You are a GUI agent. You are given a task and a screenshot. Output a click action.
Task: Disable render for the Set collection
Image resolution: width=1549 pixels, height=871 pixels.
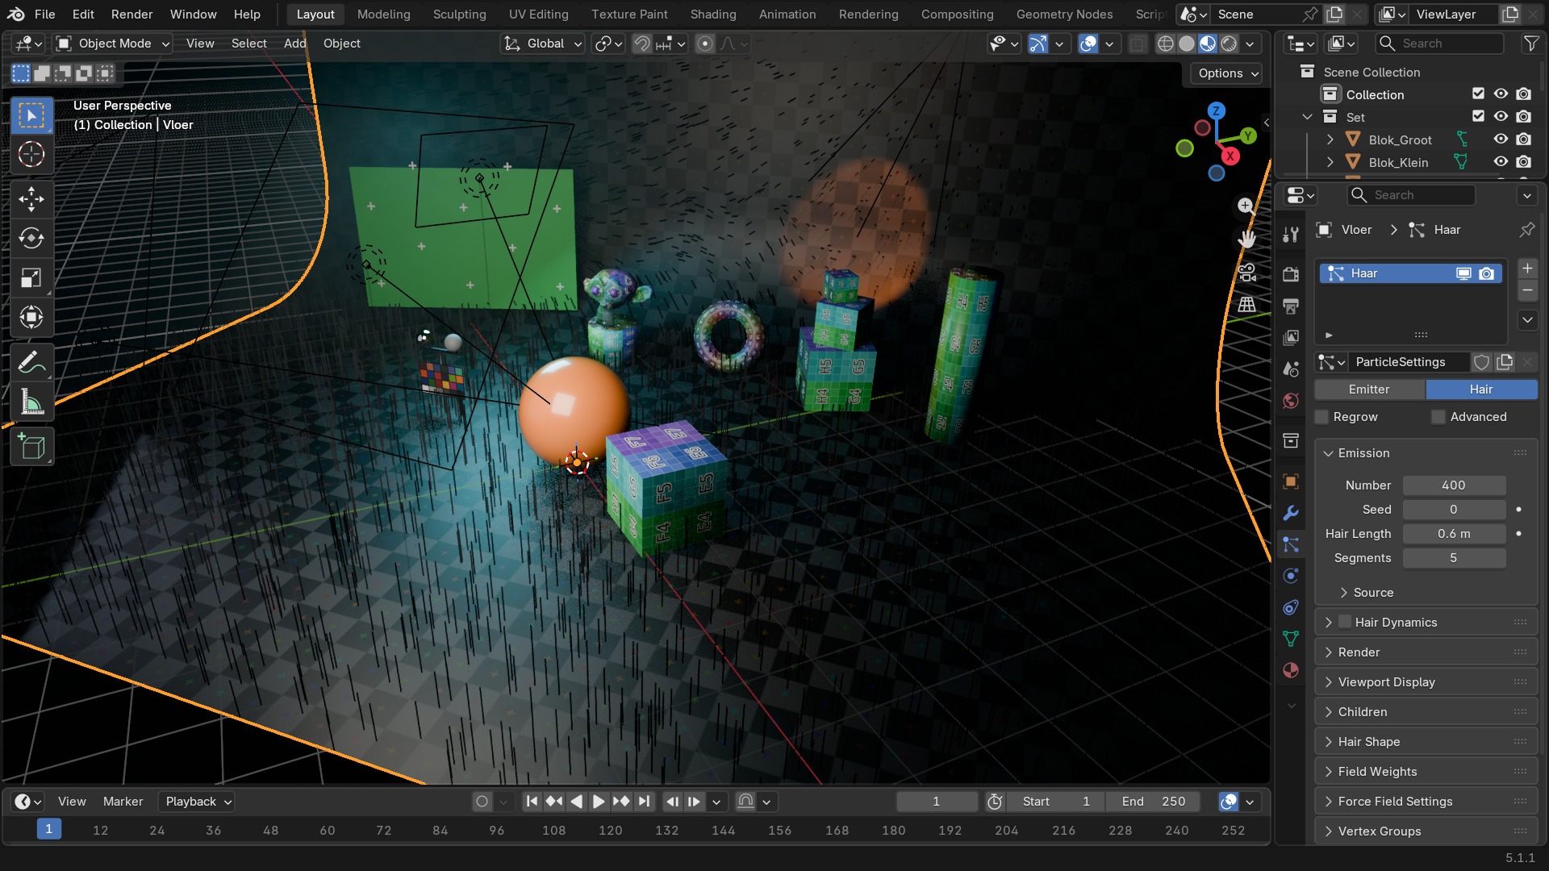1523,117
